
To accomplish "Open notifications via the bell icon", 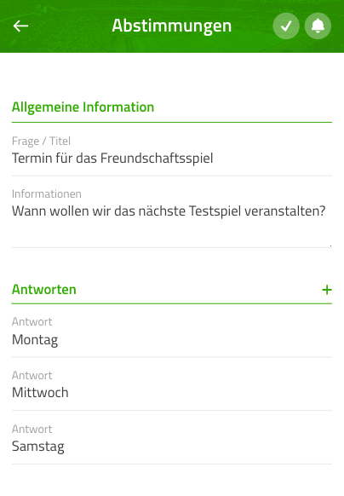I will click(318, 26).
